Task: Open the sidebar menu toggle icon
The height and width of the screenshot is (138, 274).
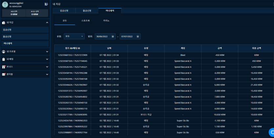Action: point(46,4)
